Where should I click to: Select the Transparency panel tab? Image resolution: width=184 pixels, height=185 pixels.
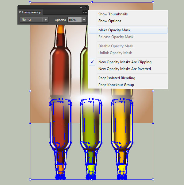click(30, 12)
